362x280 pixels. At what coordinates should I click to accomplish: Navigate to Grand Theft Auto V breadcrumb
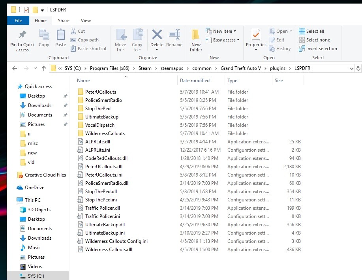tap(241, 68)
